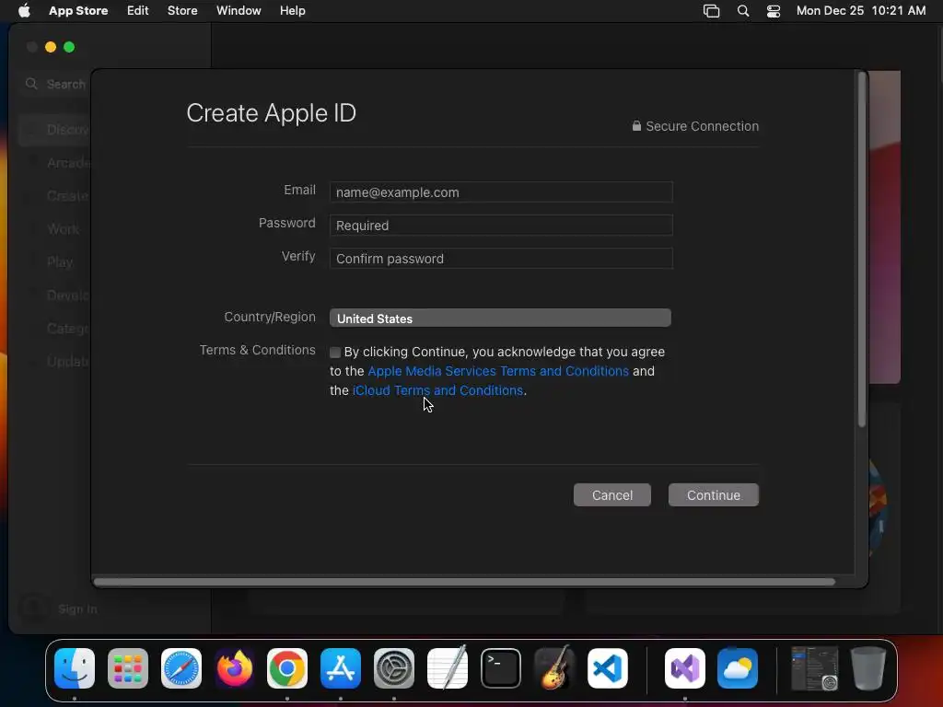The image size is (943, 707).
Task: Open iCloud Terms and Conditions link
Action: (437, 390)
